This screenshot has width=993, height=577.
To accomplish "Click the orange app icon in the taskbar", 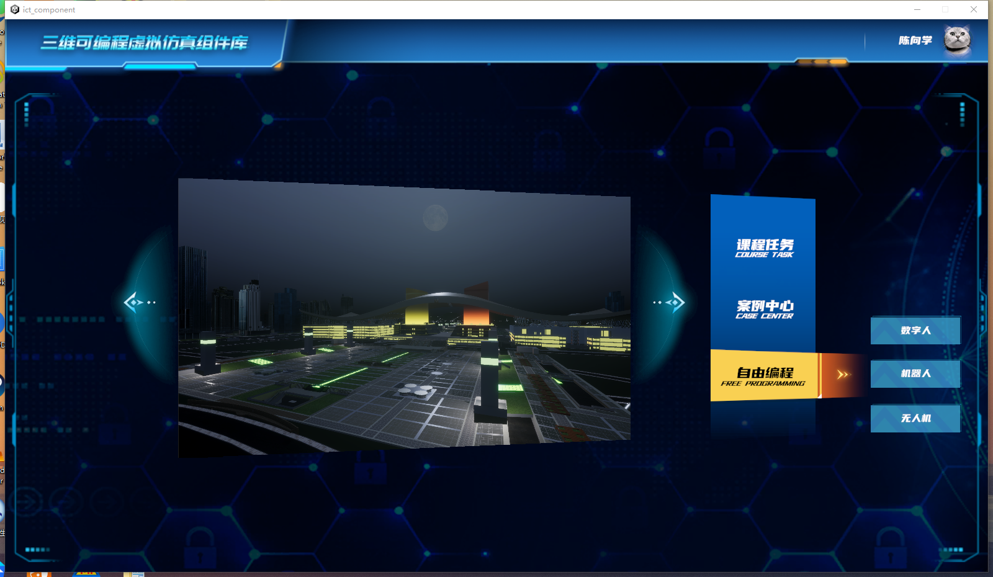I will click(38, 574).
